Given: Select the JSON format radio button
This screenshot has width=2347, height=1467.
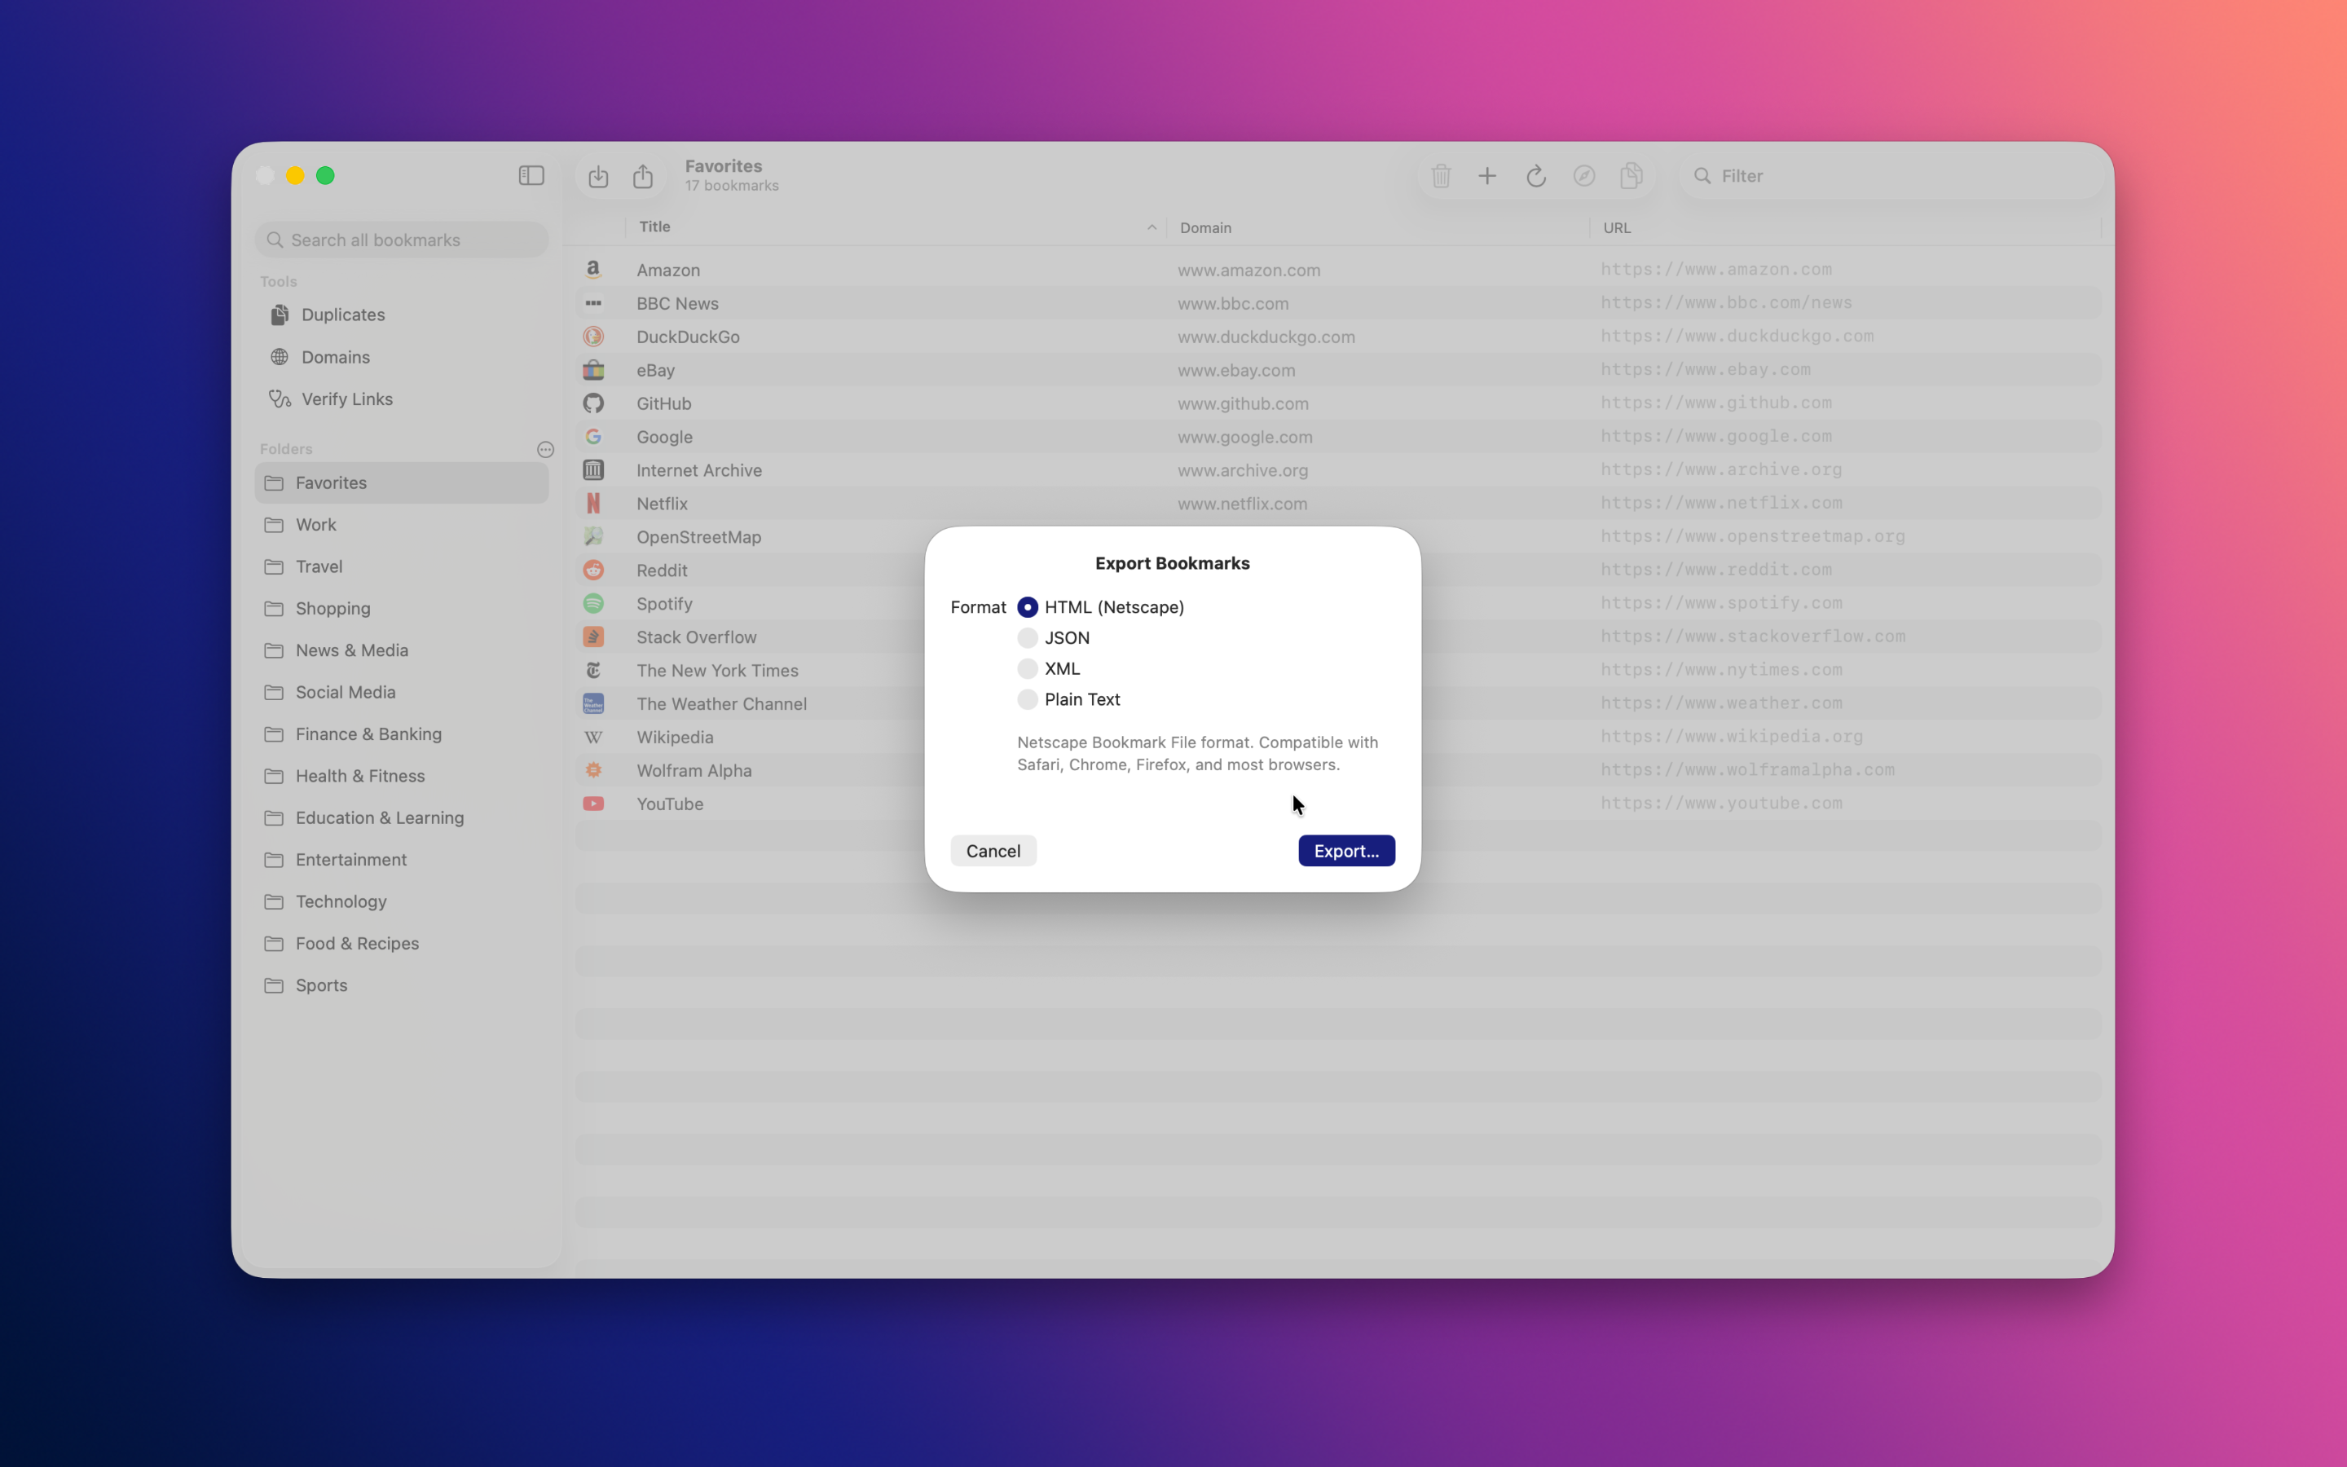Looking at the screenshot, I should (1028, 637).
